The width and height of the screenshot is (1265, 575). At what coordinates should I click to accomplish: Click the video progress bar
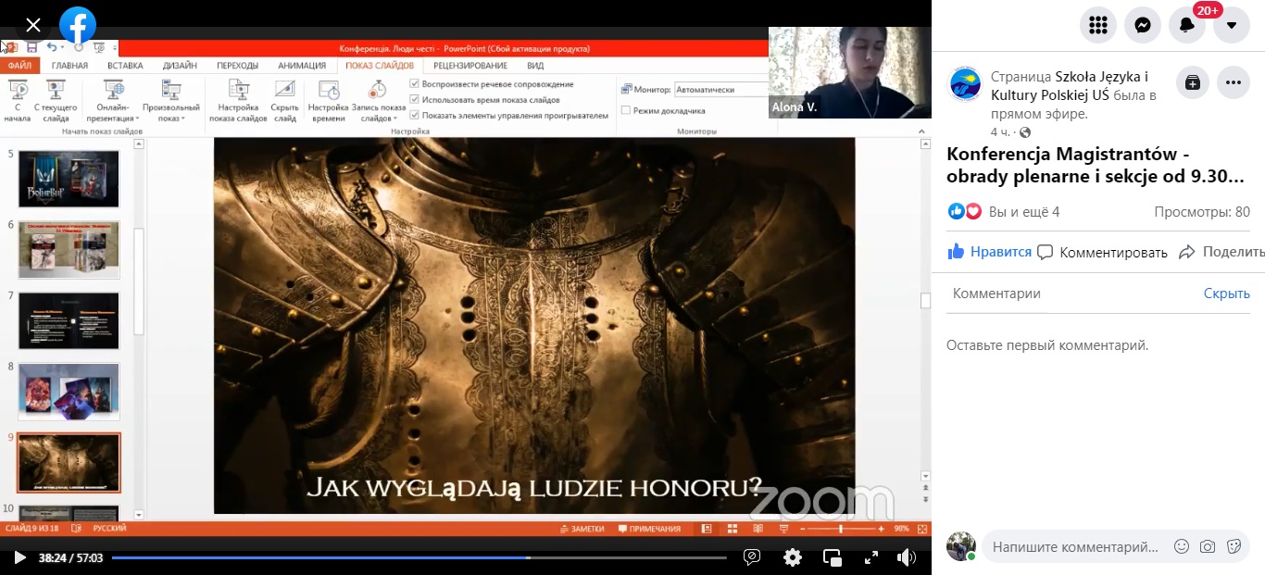pyautogui.click(x=419, y=557)
